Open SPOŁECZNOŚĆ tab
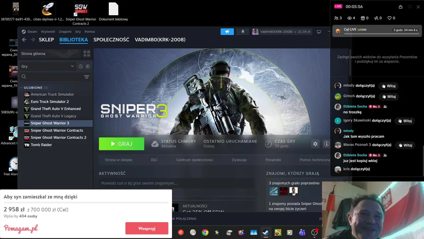Viewport: 424px width, 239px height. point(111,40)
